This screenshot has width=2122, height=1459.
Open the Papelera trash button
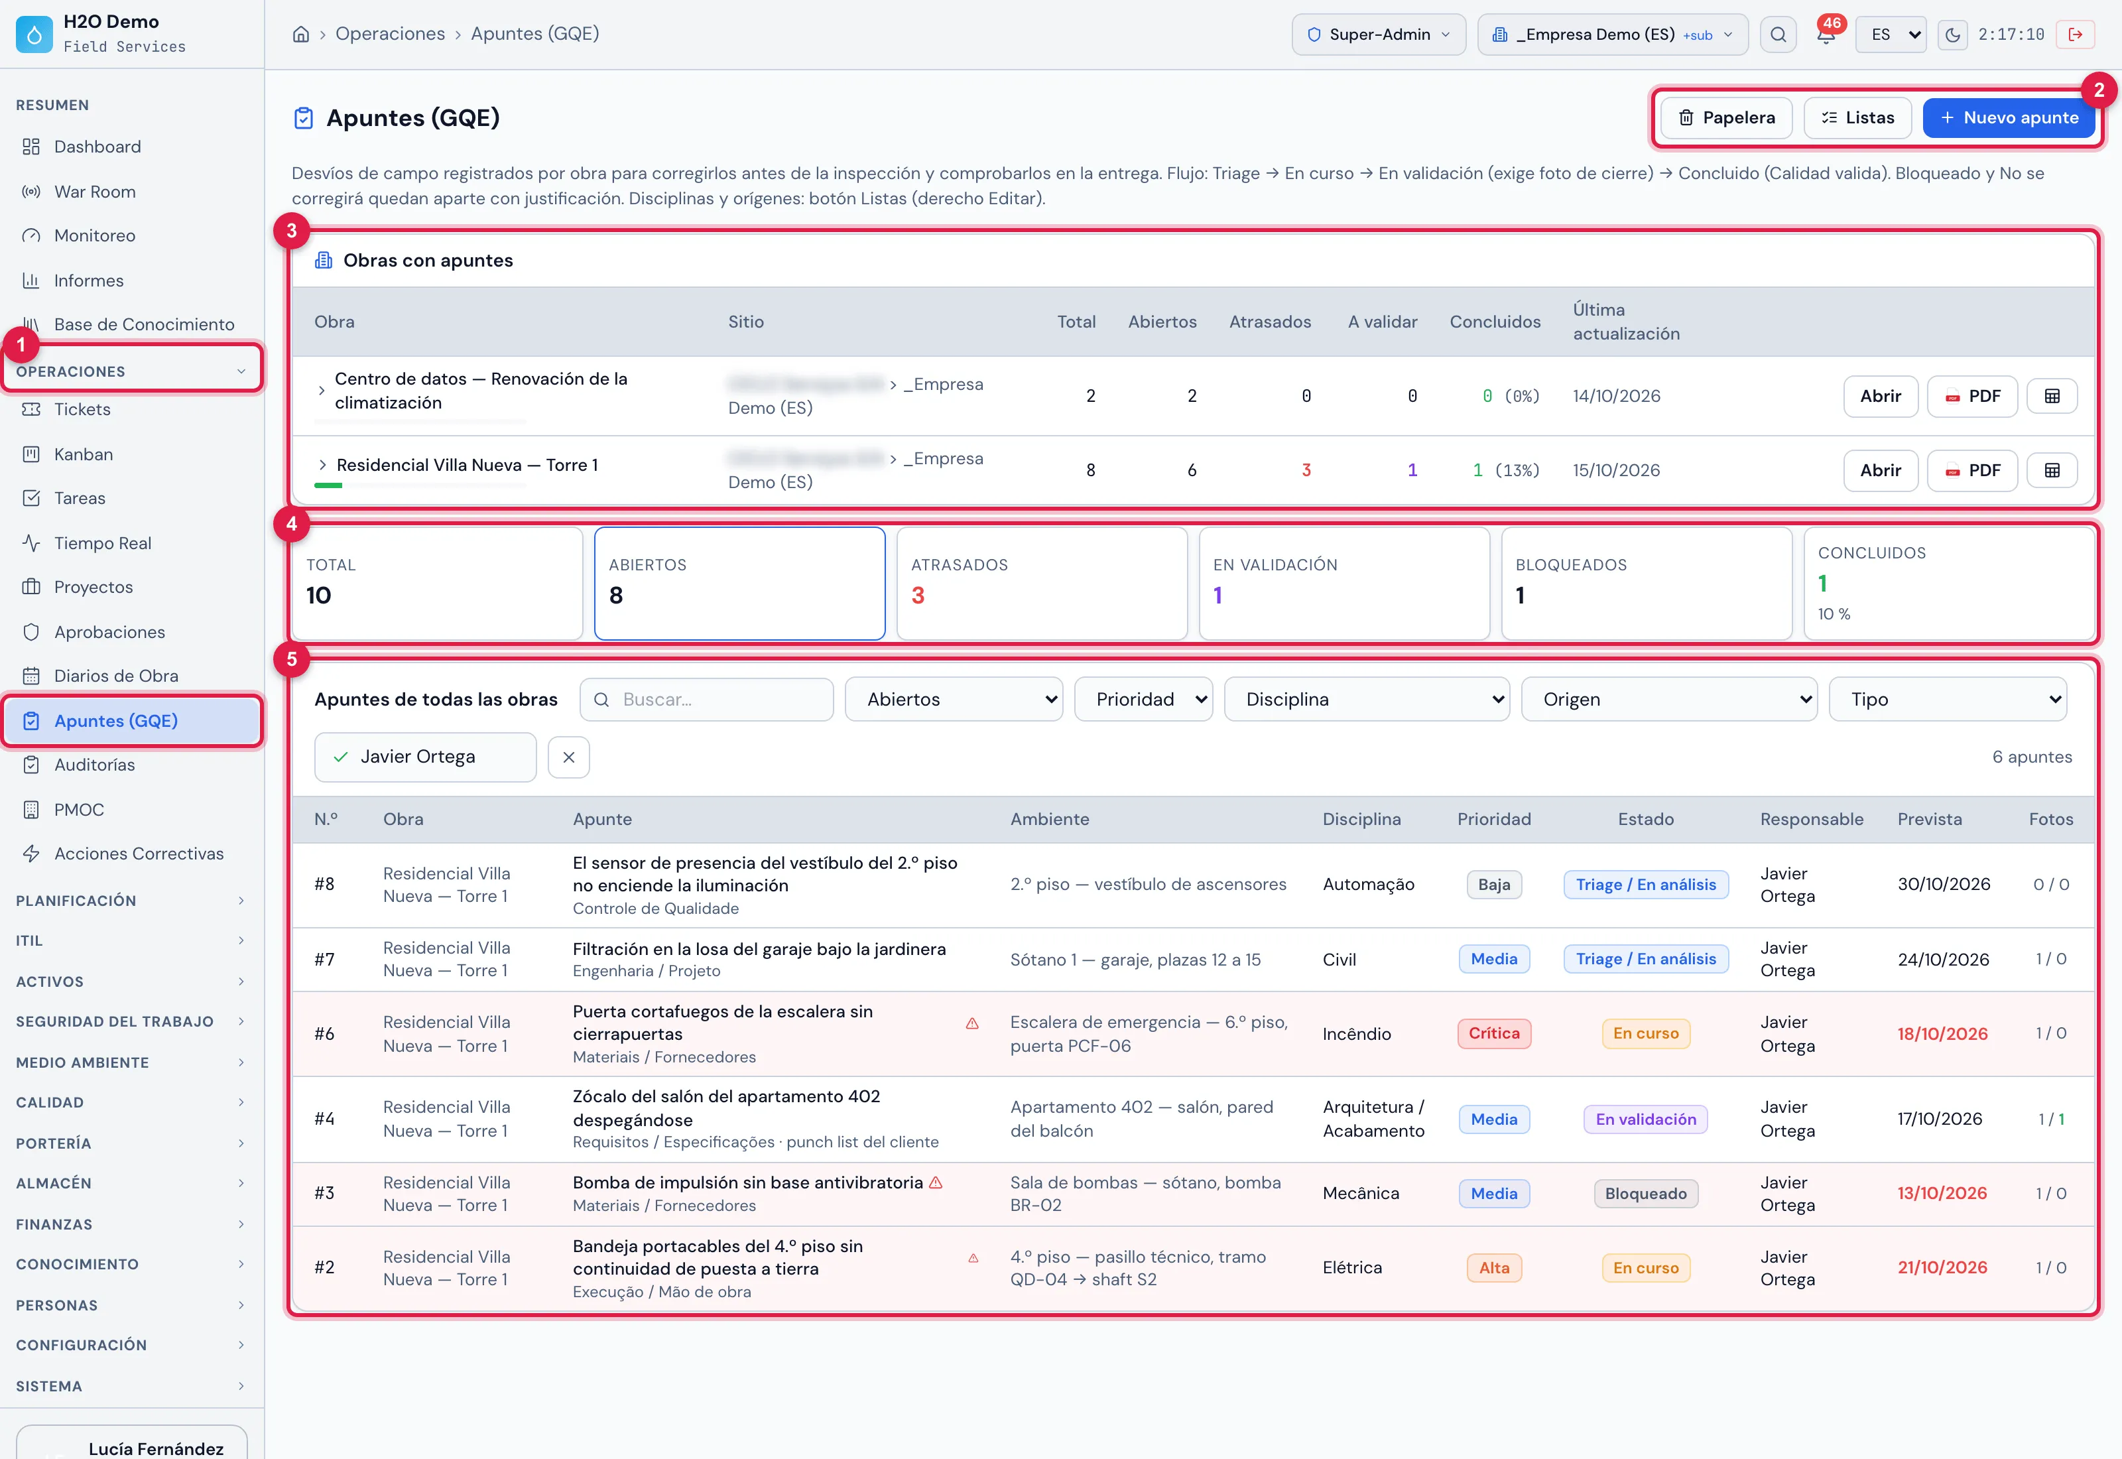point(1725,117)
